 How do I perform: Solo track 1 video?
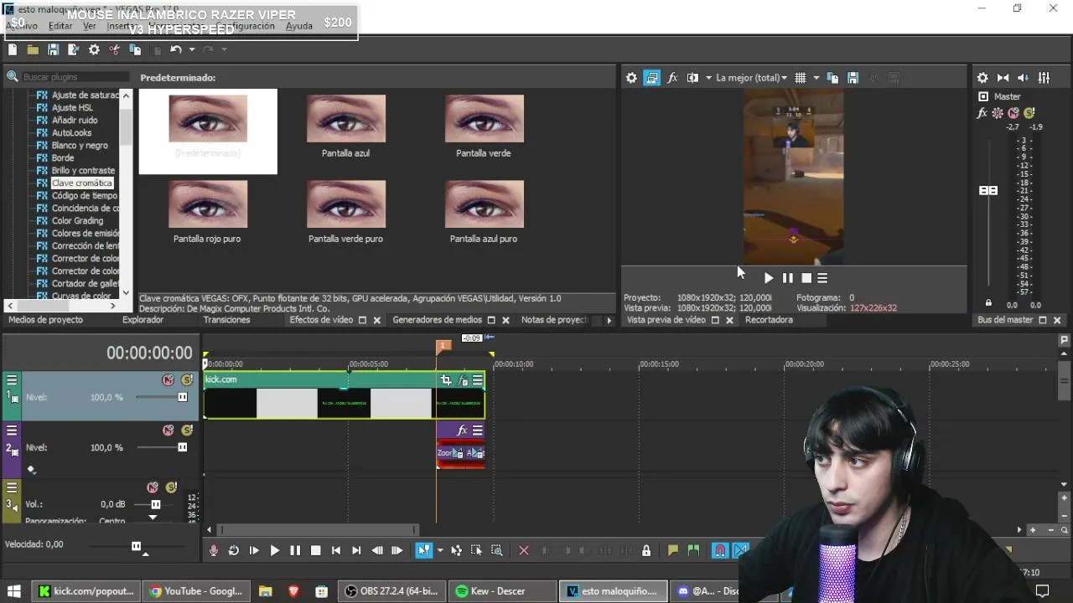(x=187, y=380)
